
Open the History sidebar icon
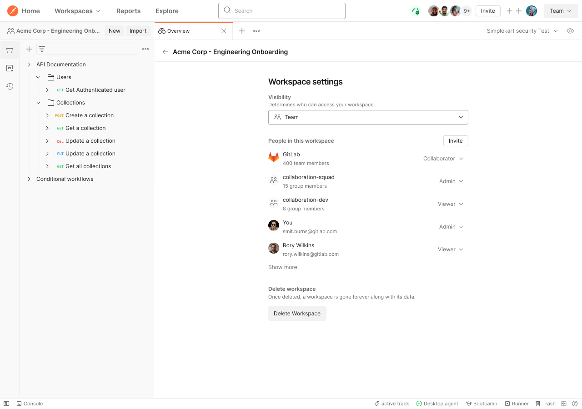pyautogui.click(x=10, y=86)
